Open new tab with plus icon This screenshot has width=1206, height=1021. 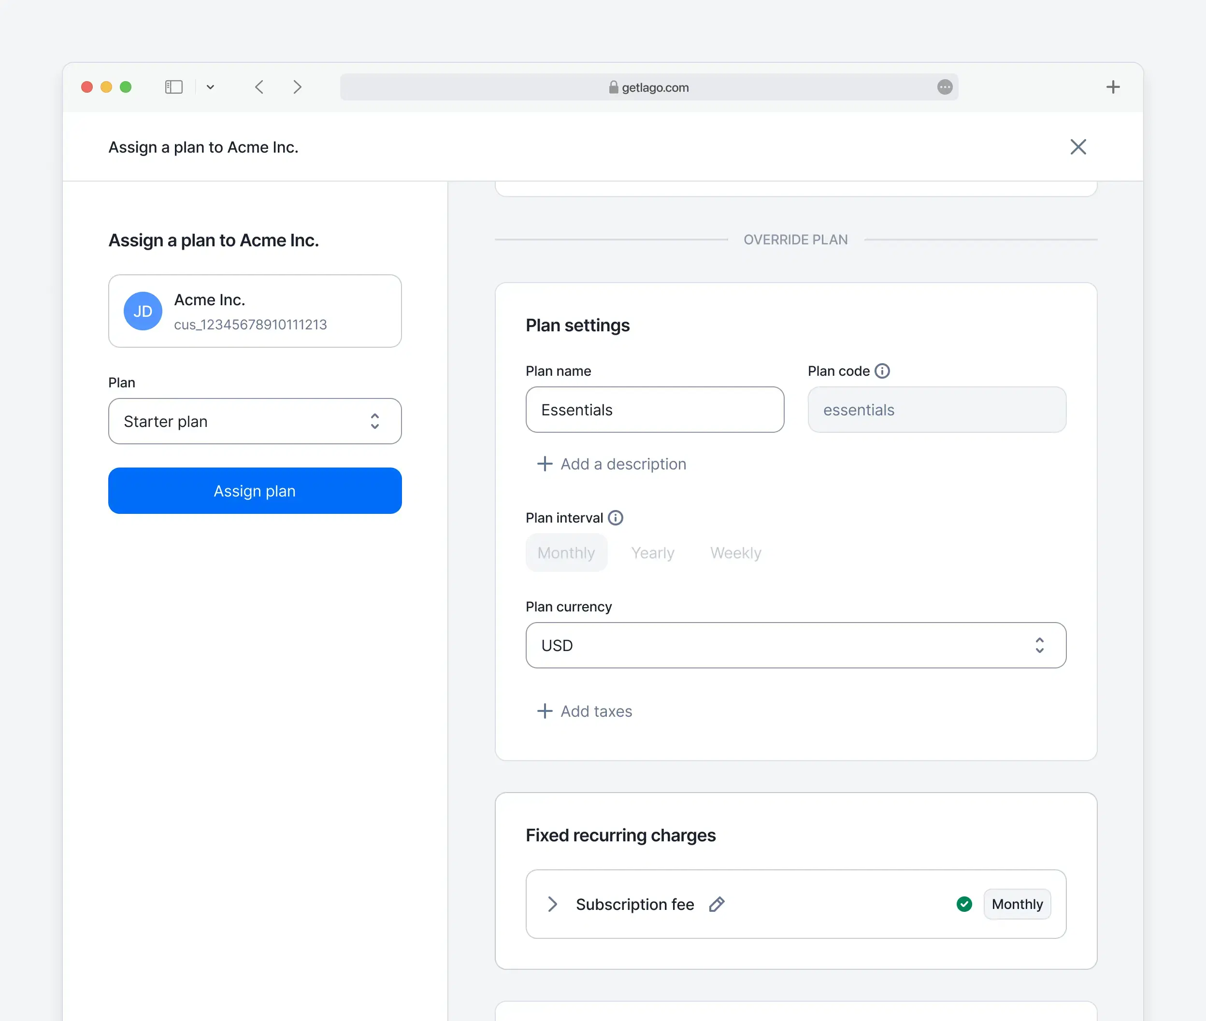[x=1112, y=87]
